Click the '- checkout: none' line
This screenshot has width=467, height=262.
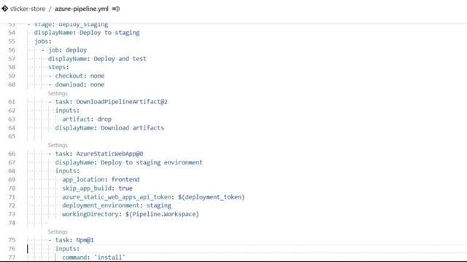coord(77,76)
